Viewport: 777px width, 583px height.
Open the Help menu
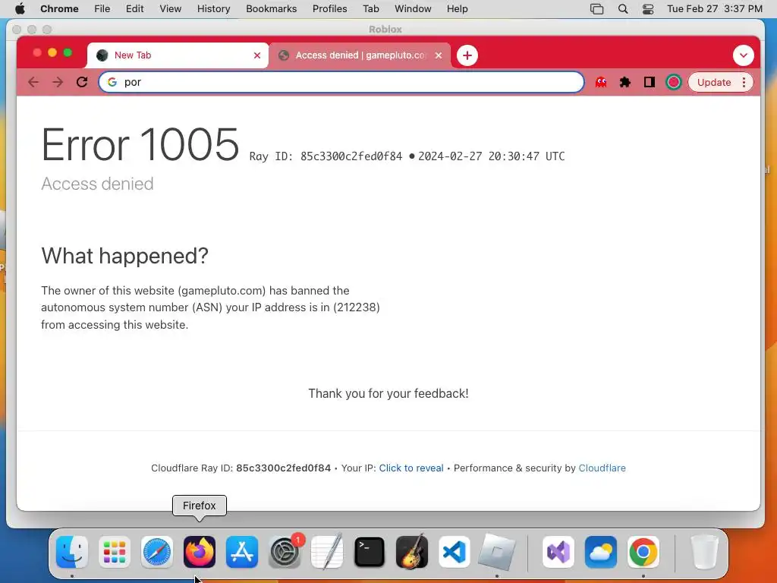click(x=457, y=9)
